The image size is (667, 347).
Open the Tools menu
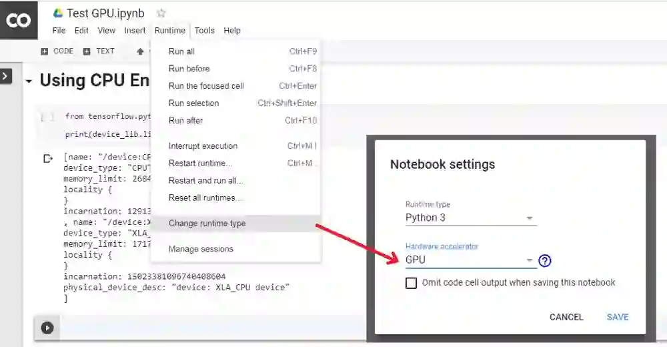(x=204, y=30)
